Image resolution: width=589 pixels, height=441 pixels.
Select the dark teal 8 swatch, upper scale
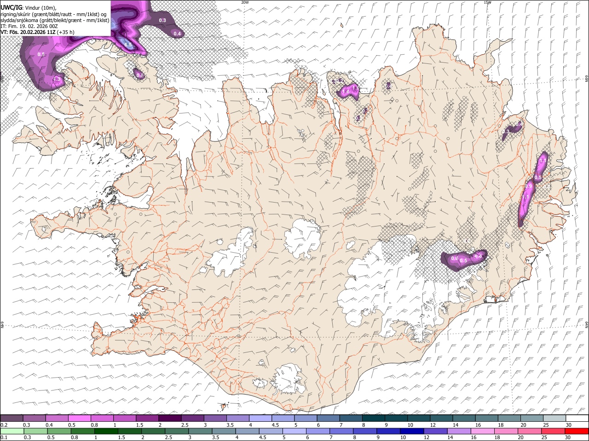point(374,418)
